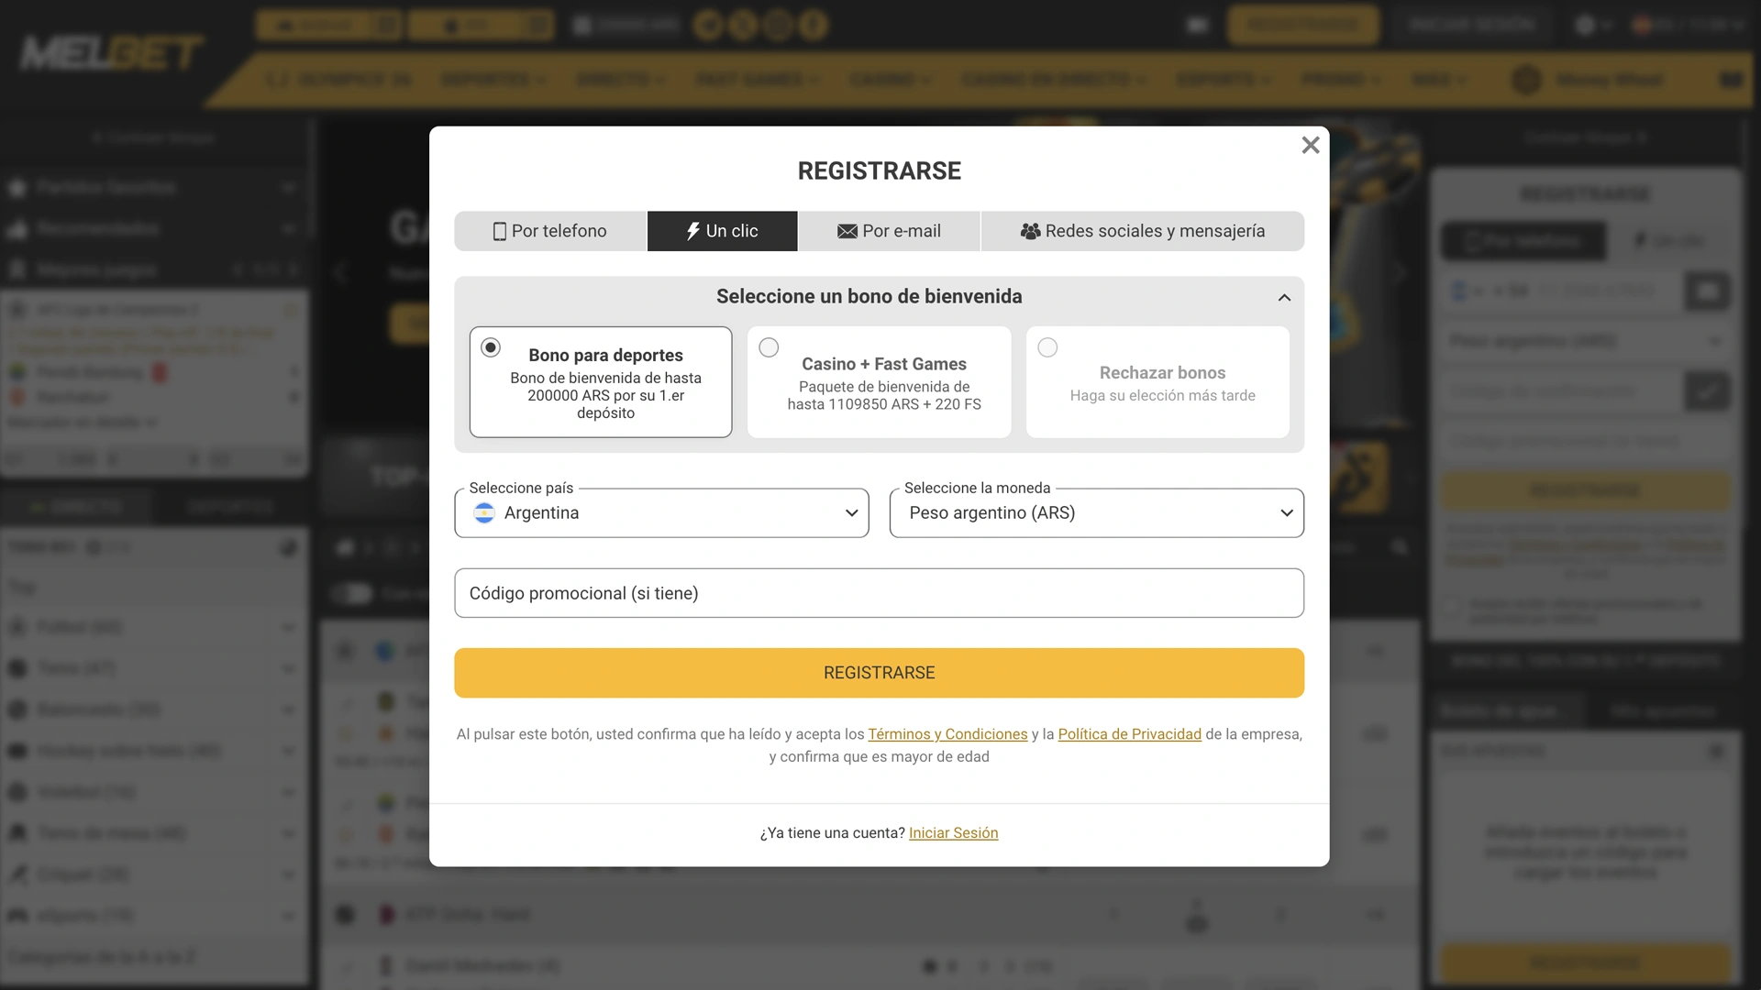Click the envelope icon on Por e-mail tab
1761x990 pixels.
[x=846, y=231]
